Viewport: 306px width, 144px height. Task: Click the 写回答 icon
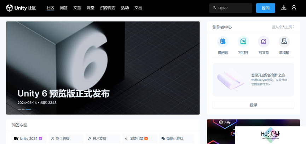[243, 41]
